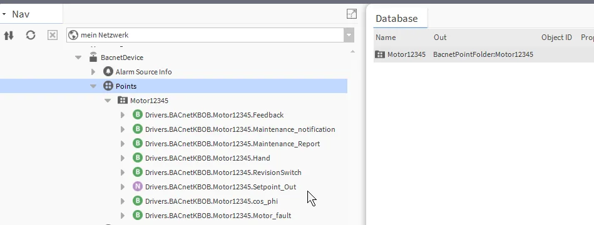
Task: Click the maximize Nav panel icon
Action: 352,14
